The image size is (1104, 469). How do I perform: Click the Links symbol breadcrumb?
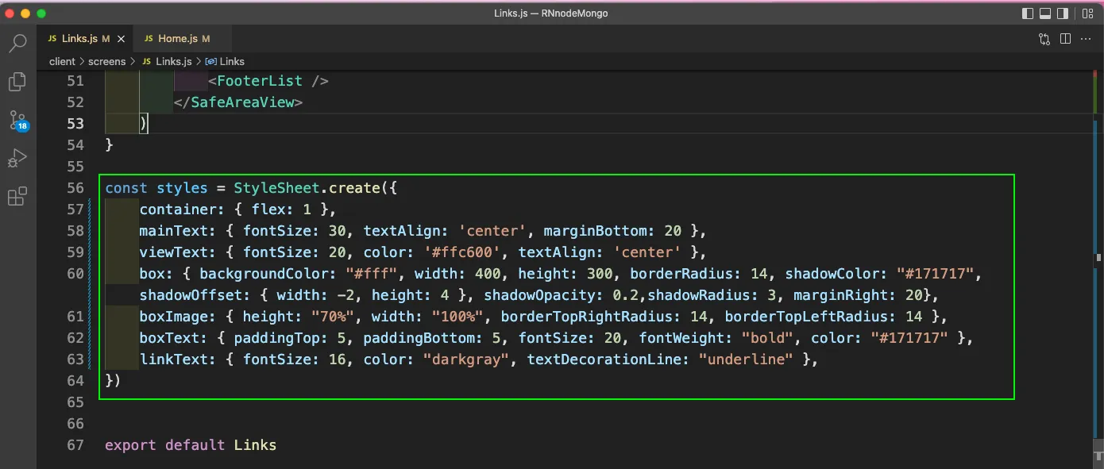[x=225, y=61]
